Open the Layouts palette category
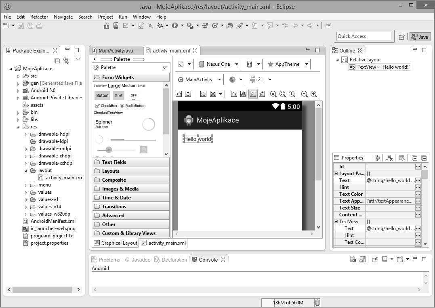This screenshot has height=308, width=435. pos(131,171)
